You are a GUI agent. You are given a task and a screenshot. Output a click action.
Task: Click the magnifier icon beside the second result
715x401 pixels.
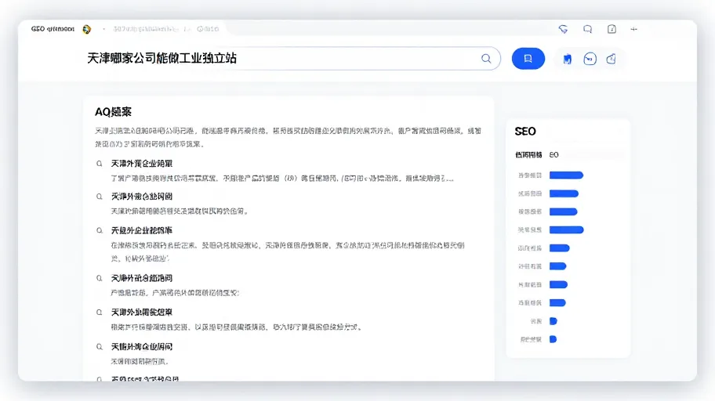coord(99,197)
